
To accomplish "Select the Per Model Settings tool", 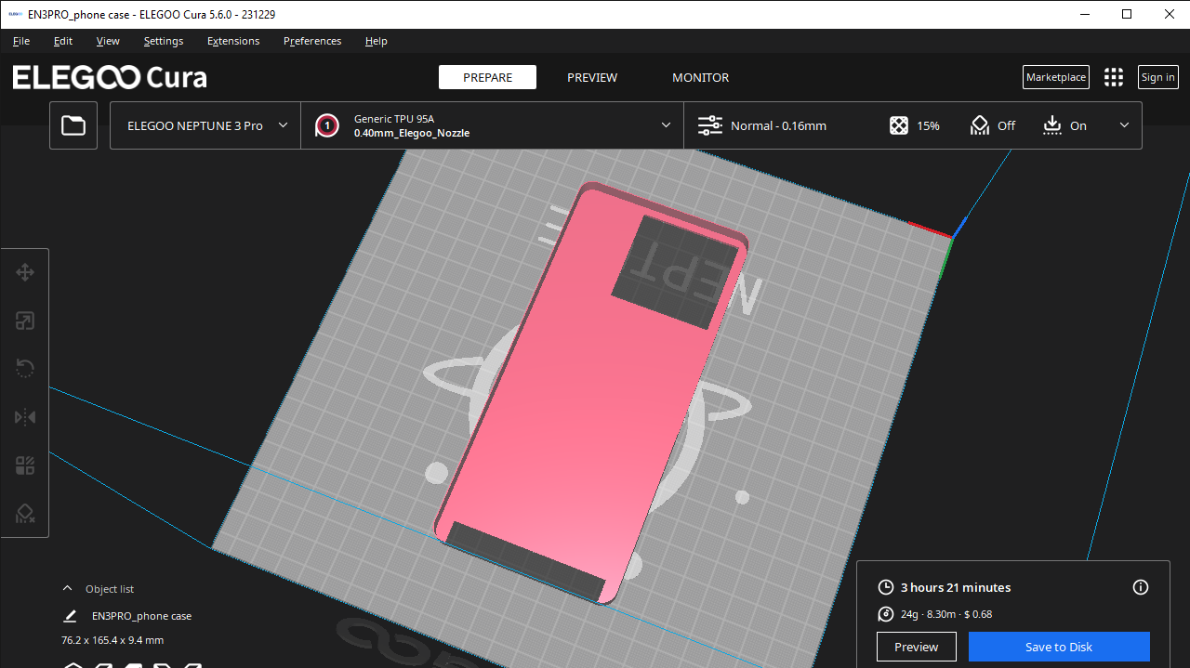I will coord(25,465).
